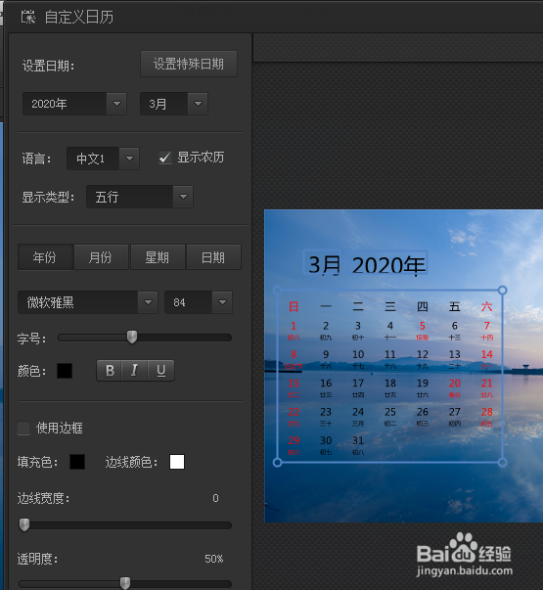The height and width of the screenshot is (590, 543).
Task: Click date 20 in the calendar preview
Action: 455,383
